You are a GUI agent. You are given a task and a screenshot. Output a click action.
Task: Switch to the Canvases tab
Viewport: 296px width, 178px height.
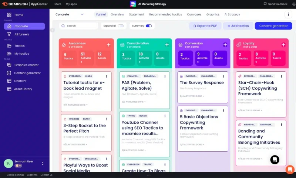194,14
